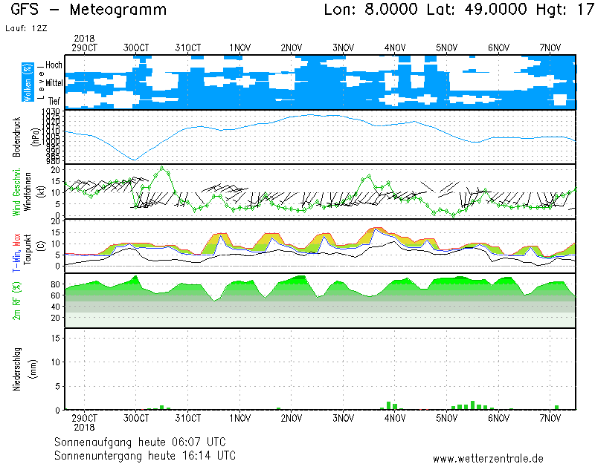Click the top '7NOV' date label
The image size is (595, 464).
550,48
